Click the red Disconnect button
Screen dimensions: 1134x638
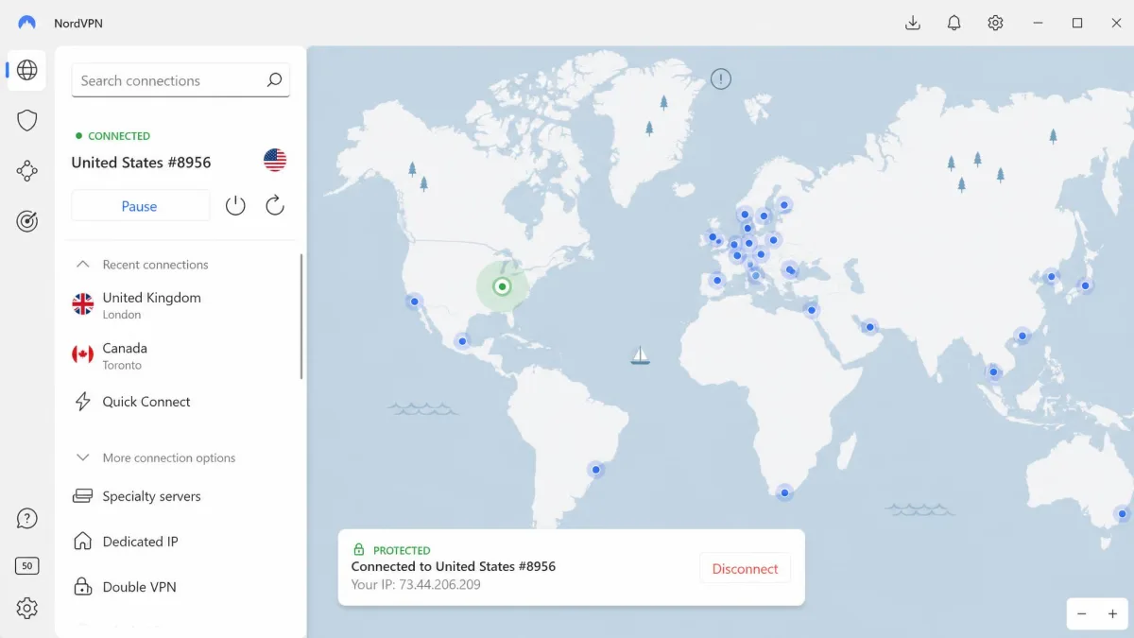745,568
